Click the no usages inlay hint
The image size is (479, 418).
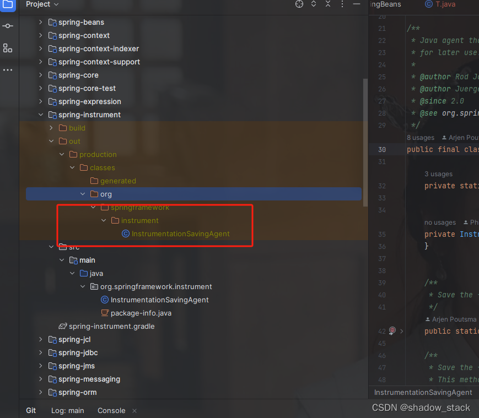[440, 222]
